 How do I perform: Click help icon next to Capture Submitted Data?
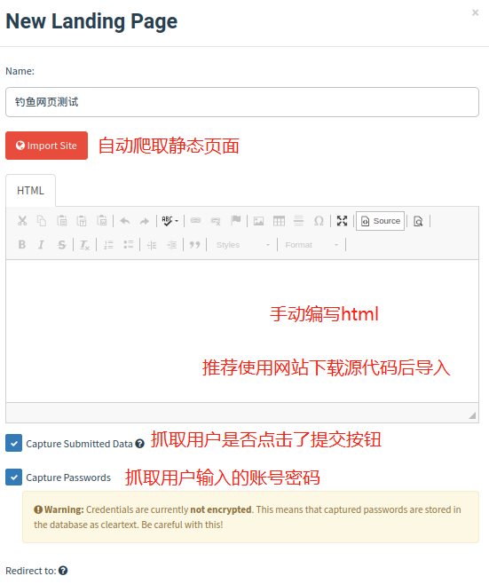(139, 444)
